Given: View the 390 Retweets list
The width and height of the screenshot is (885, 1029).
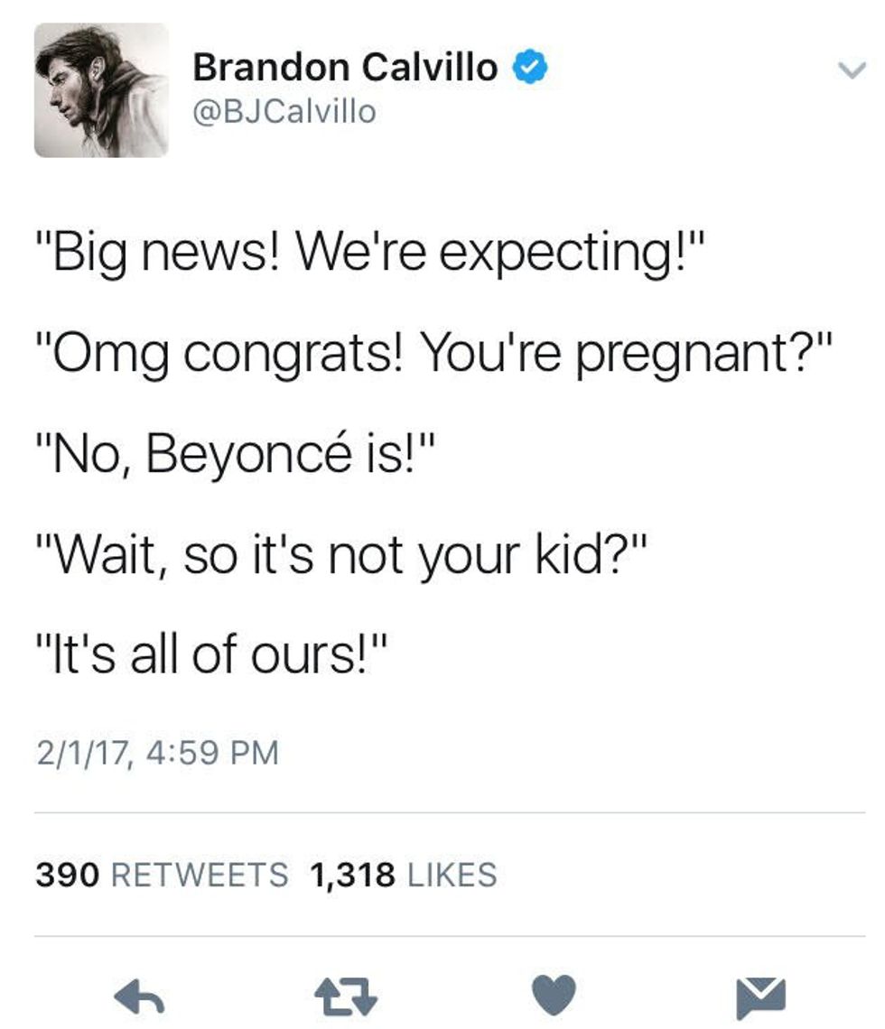Looking at the screenshot, I should click(163, 874).
